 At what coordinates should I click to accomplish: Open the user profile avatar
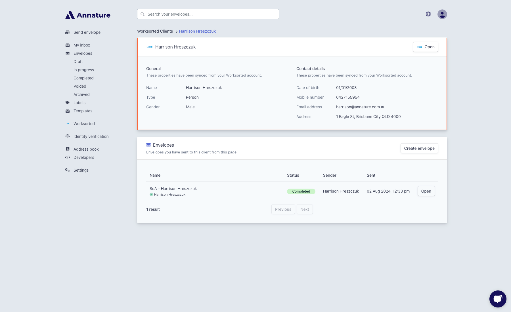coord(442,14)
